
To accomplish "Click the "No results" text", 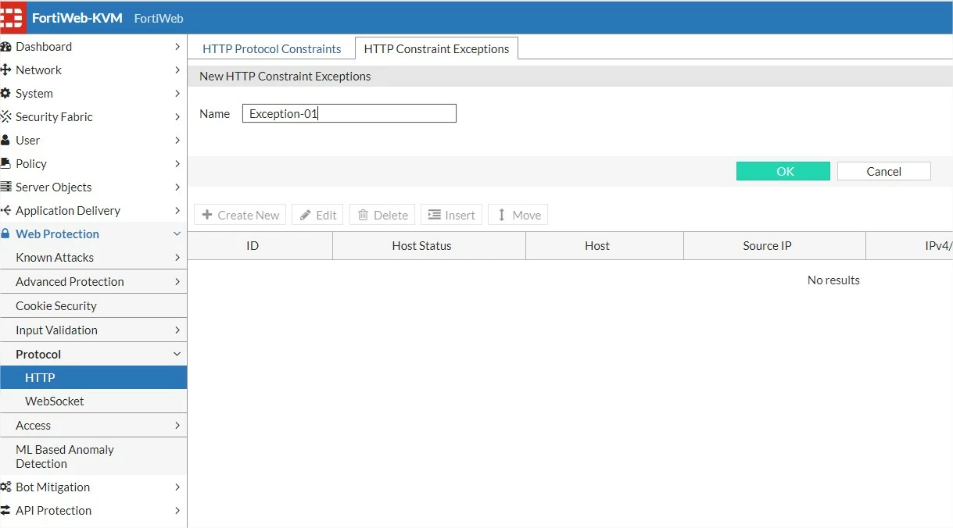I will [833, 280].
